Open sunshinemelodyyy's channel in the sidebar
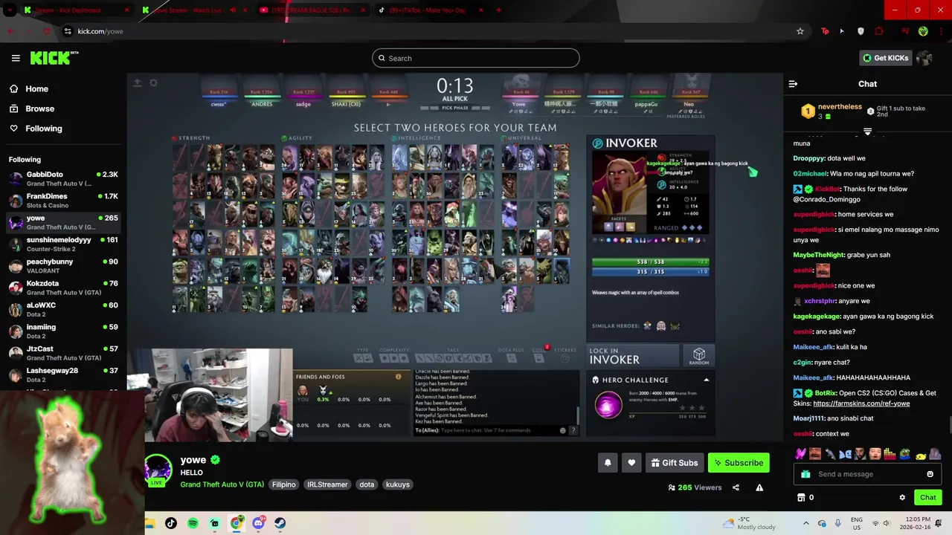This screenshot has width=952, height=535. (62, 244)
